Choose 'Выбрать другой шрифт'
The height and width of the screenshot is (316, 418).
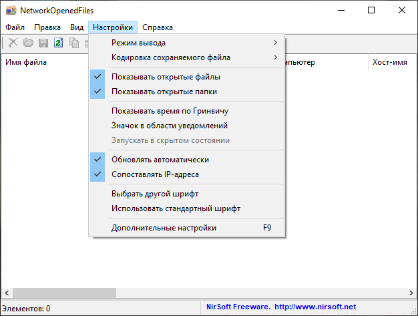pyautogui.click(x=187, y=194)
